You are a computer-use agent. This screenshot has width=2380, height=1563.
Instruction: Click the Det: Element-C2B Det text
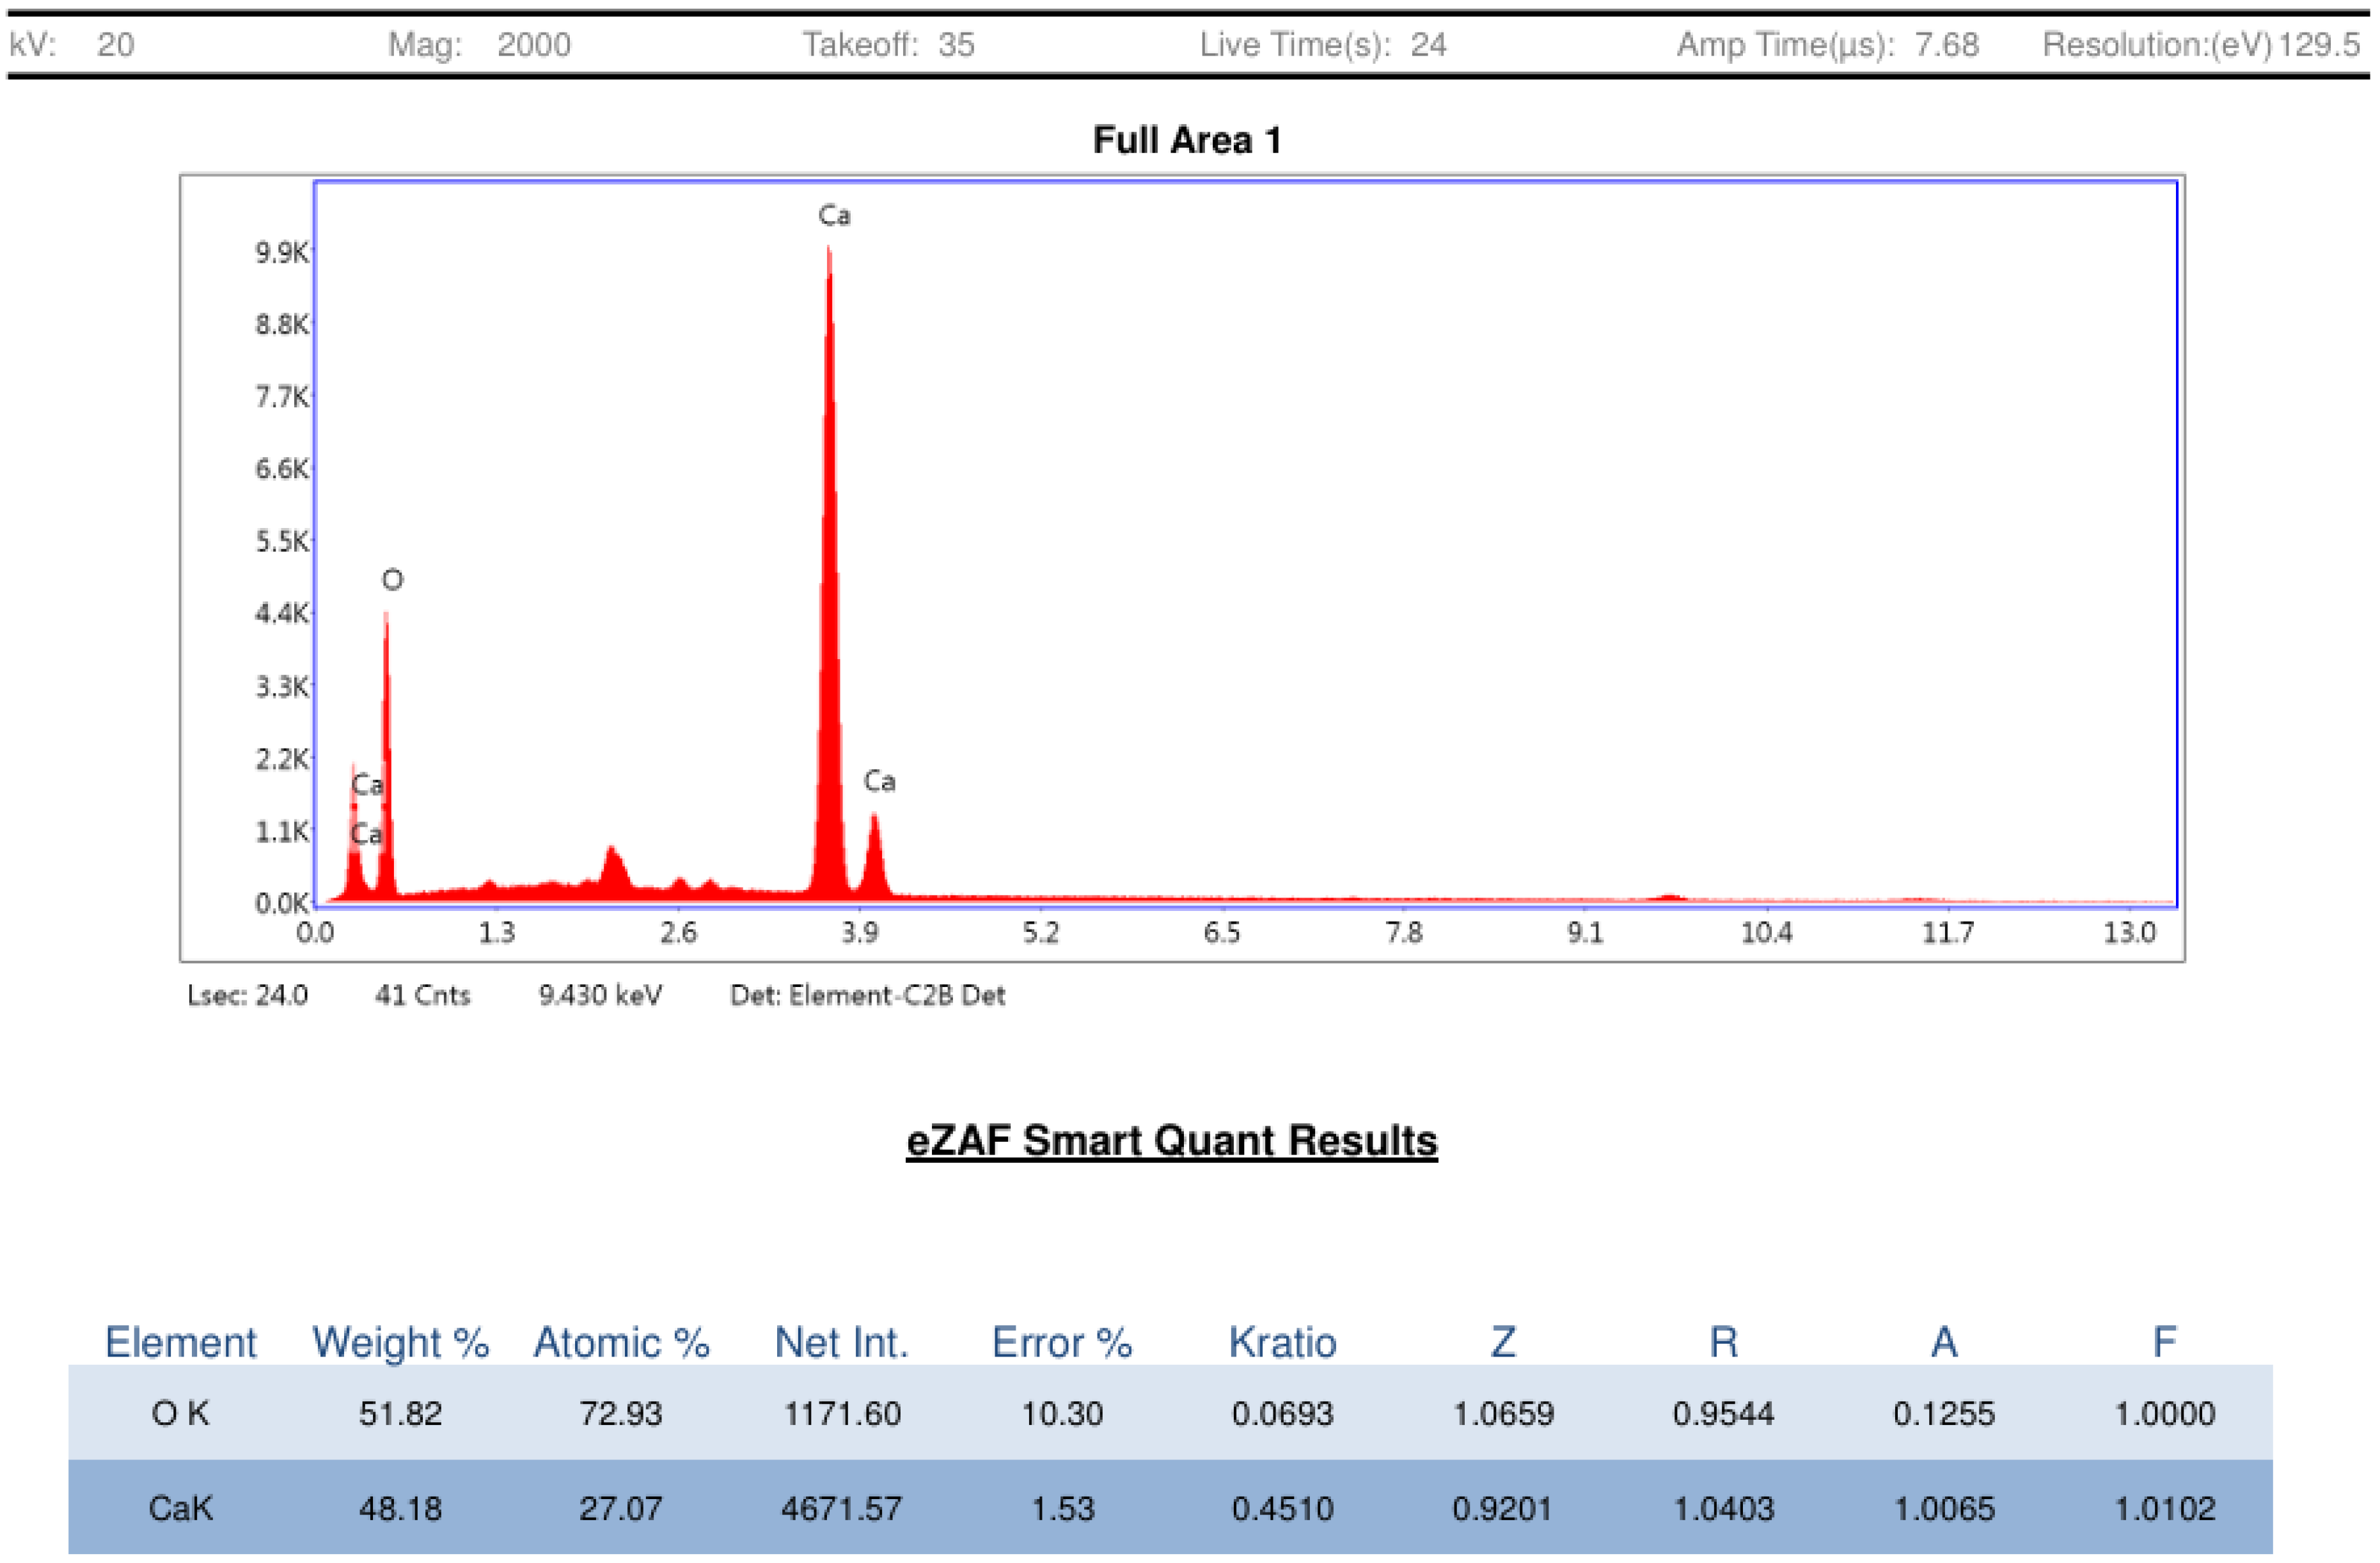tap(867, 995)
